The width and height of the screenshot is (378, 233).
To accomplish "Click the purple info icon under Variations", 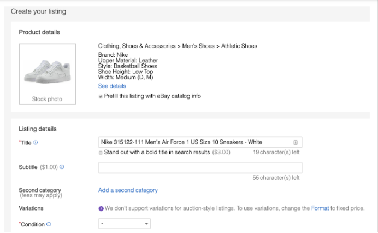I will click(x=101, y=208).
